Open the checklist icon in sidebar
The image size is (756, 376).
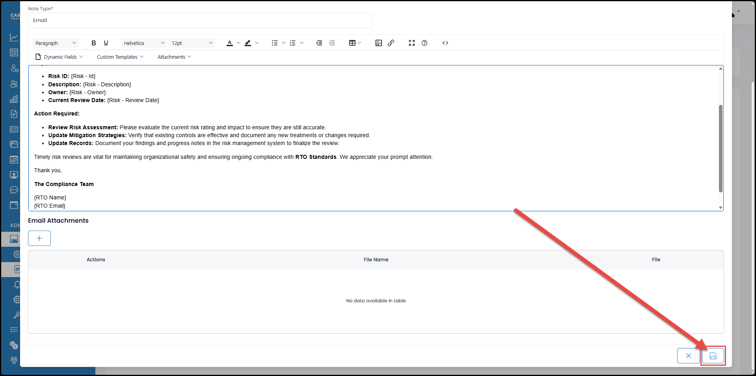coord(14,129)
